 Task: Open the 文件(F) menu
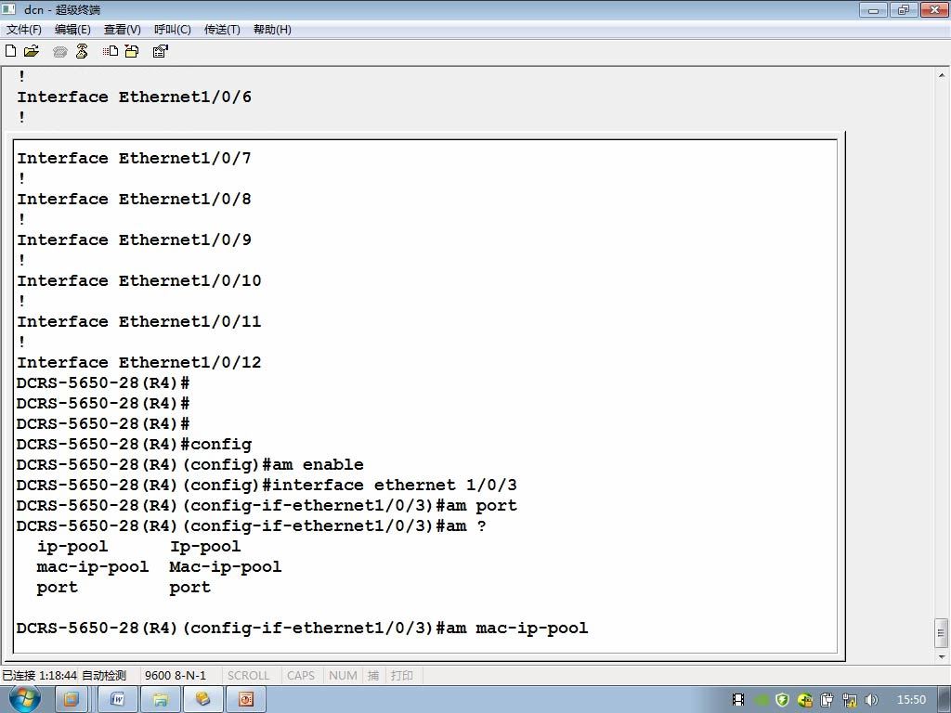tap(24, 29)
